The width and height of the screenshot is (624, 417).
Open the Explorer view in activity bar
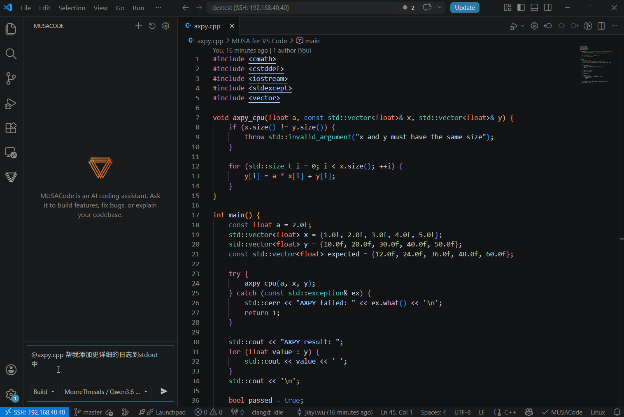[x=11, y=29]
